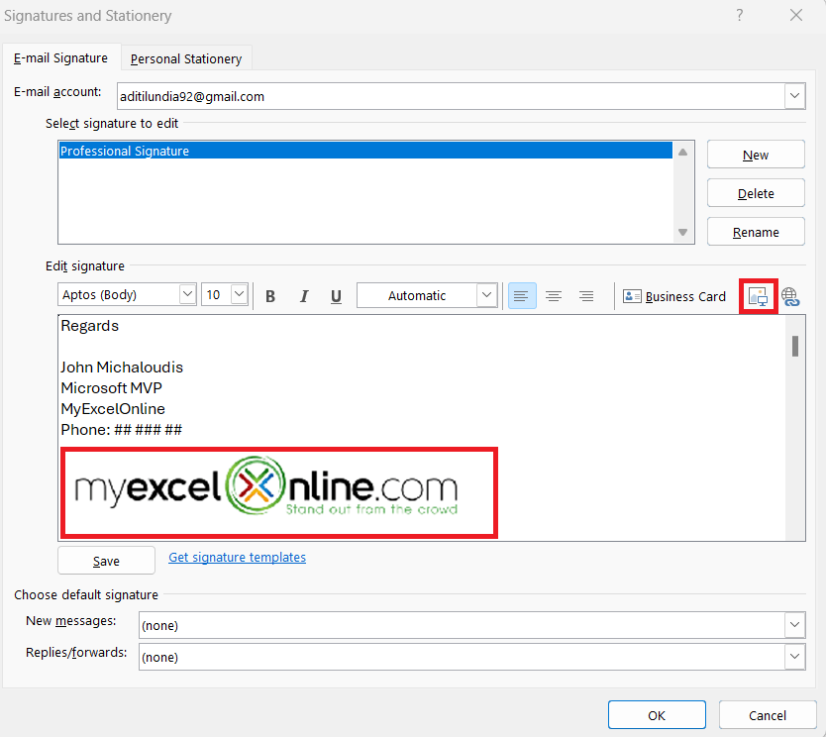826x737 pixels.
Task: Click the Microsoft MVP line
Action: pyautogui.click(x=111, y=387)
